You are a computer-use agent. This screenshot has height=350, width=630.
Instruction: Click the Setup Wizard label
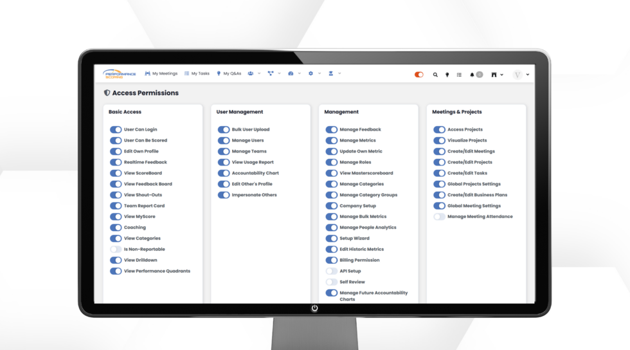click(x=354, y=238)
